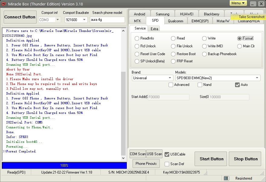Click the COM Scan button

coord(138,154)
